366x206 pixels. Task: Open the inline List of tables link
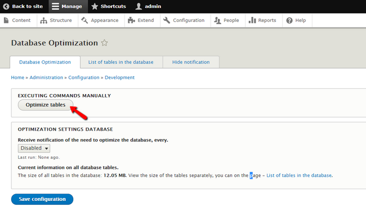coord(299,176)
